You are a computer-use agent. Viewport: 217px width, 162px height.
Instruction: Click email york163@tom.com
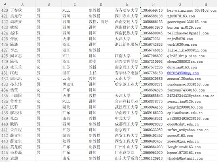tap(182, 45)
